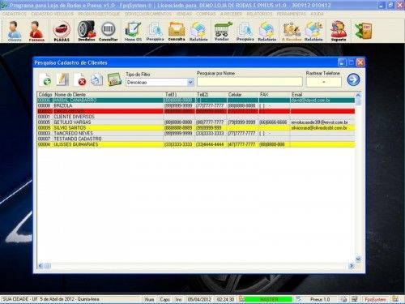
Task: Open the CADASTROS menu
Action: pos(15,14)
